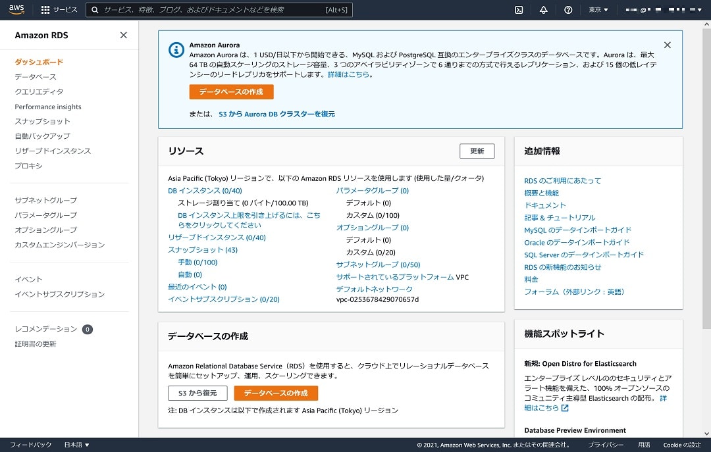
Task: Open 証明書の更新 in the sidebar
Action: 36,344
